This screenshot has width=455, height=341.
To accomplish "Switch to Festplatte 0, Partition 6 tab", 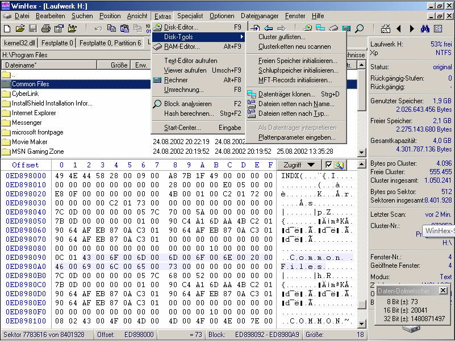I will 110,43.
